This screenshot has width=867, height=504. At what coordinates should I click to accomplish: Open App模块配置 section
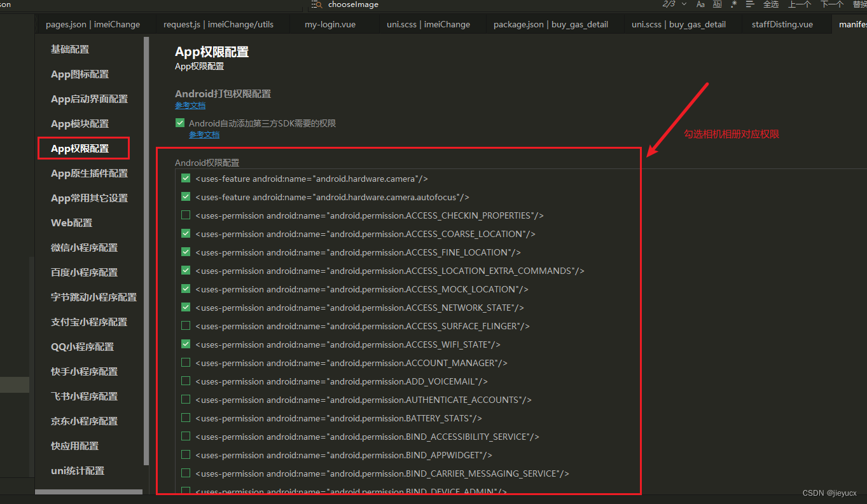(x=80, y=124)
